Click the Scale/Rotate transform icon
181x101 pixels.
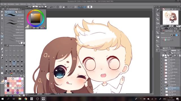[x=66, y=7]
